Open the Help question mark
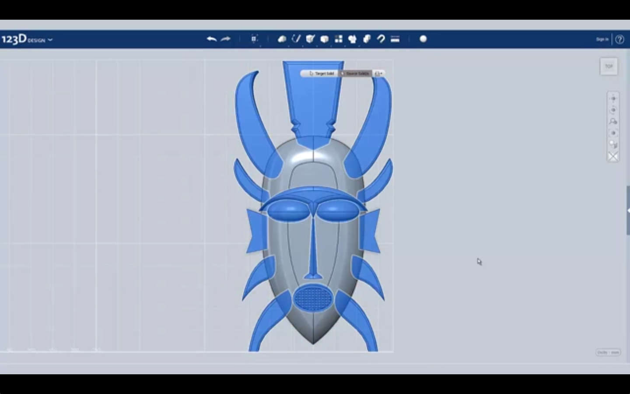 click(x=619, y=39)
